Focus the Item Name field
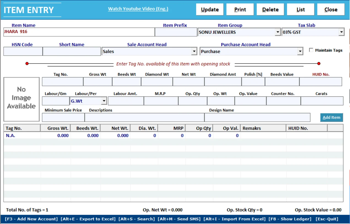350x224 pixels. 79,32
